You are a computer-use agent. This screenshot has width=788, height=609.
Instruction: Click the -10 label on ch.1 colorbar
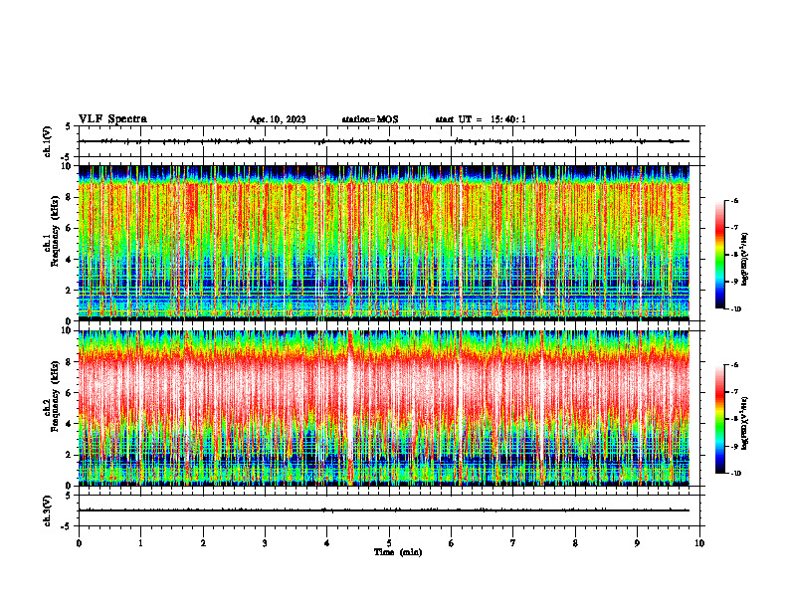coord(736,309)
